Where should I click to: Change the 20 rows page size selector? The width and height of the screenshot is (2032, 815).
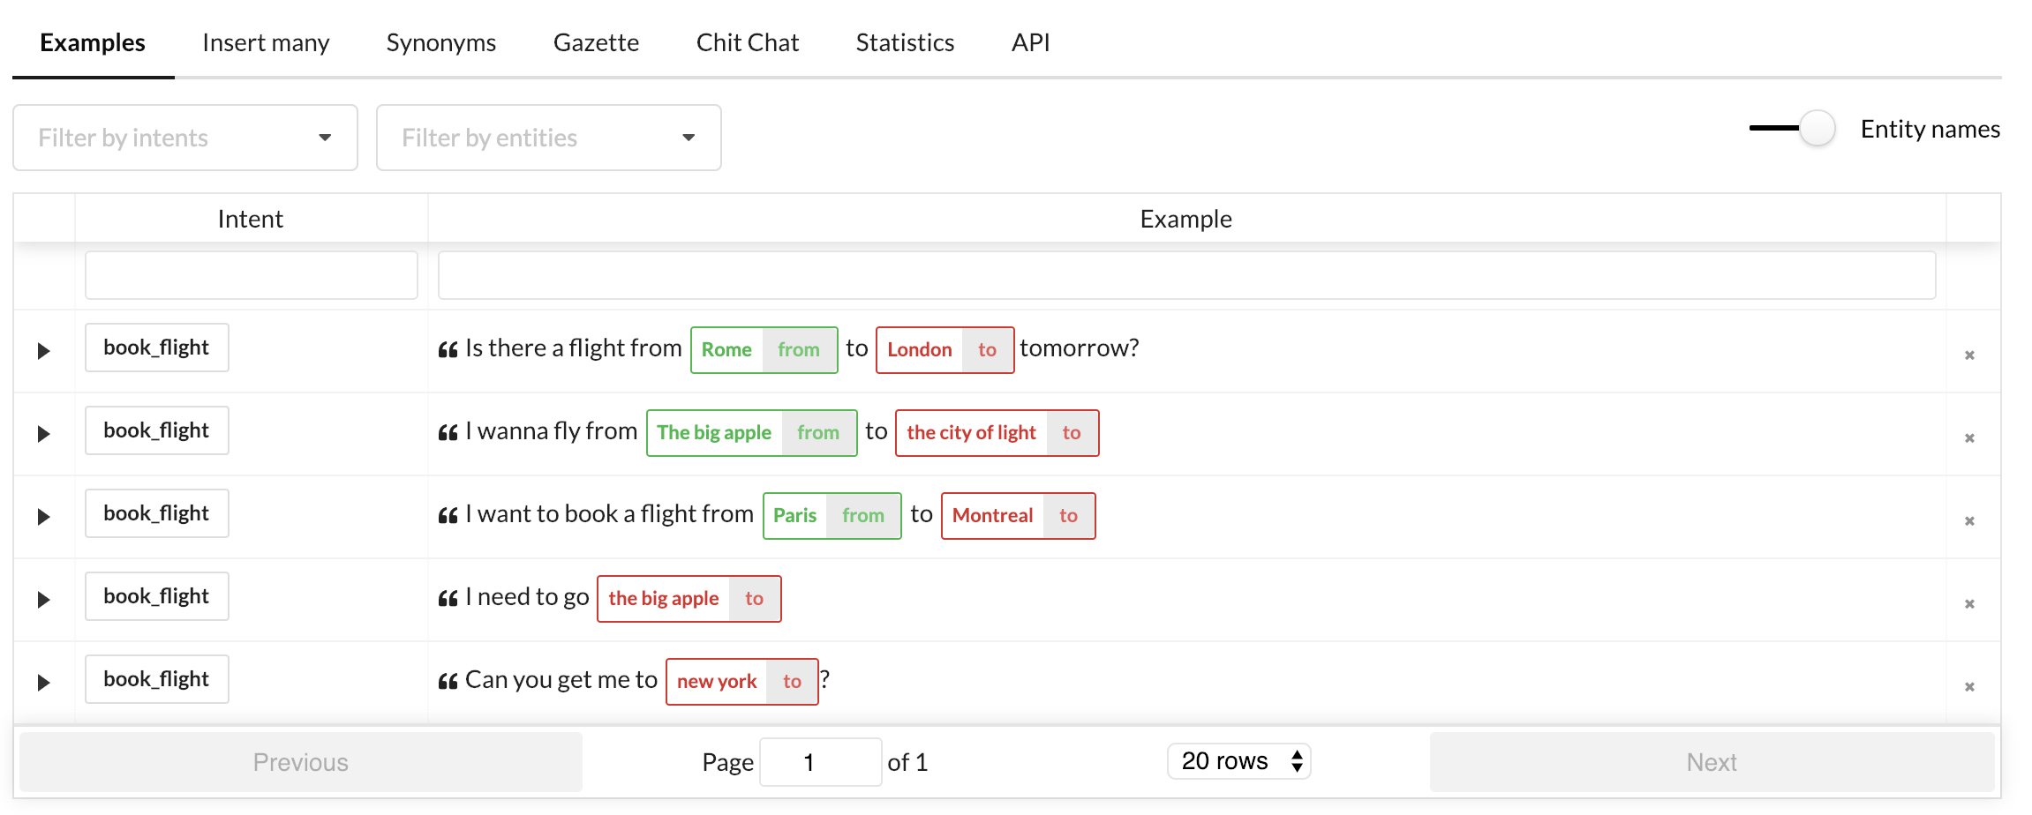[x=1238, y=761]
